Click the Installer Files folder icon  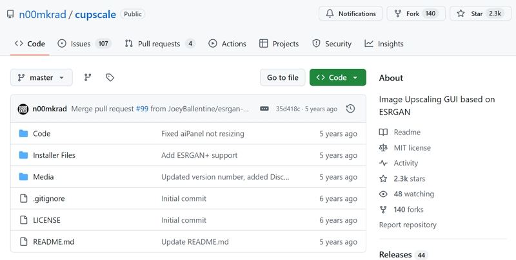point(23,155)
